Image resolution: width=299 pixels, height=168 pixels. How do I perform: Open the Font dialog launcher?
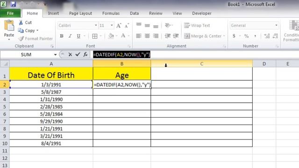129,46
